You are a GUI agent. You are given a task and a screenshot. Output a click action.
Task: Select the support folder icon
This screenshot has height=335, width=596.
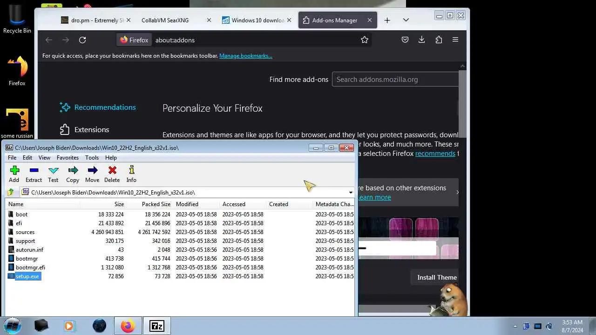point(11,241)
